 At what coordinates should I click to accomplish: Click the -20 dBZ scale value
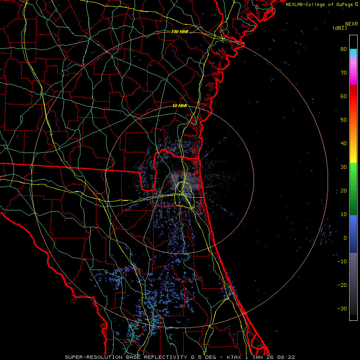point(342,285)
